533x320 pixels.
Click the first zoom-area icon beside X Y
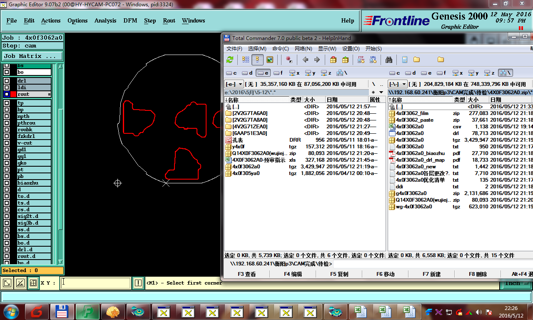(x=7, y=283)
